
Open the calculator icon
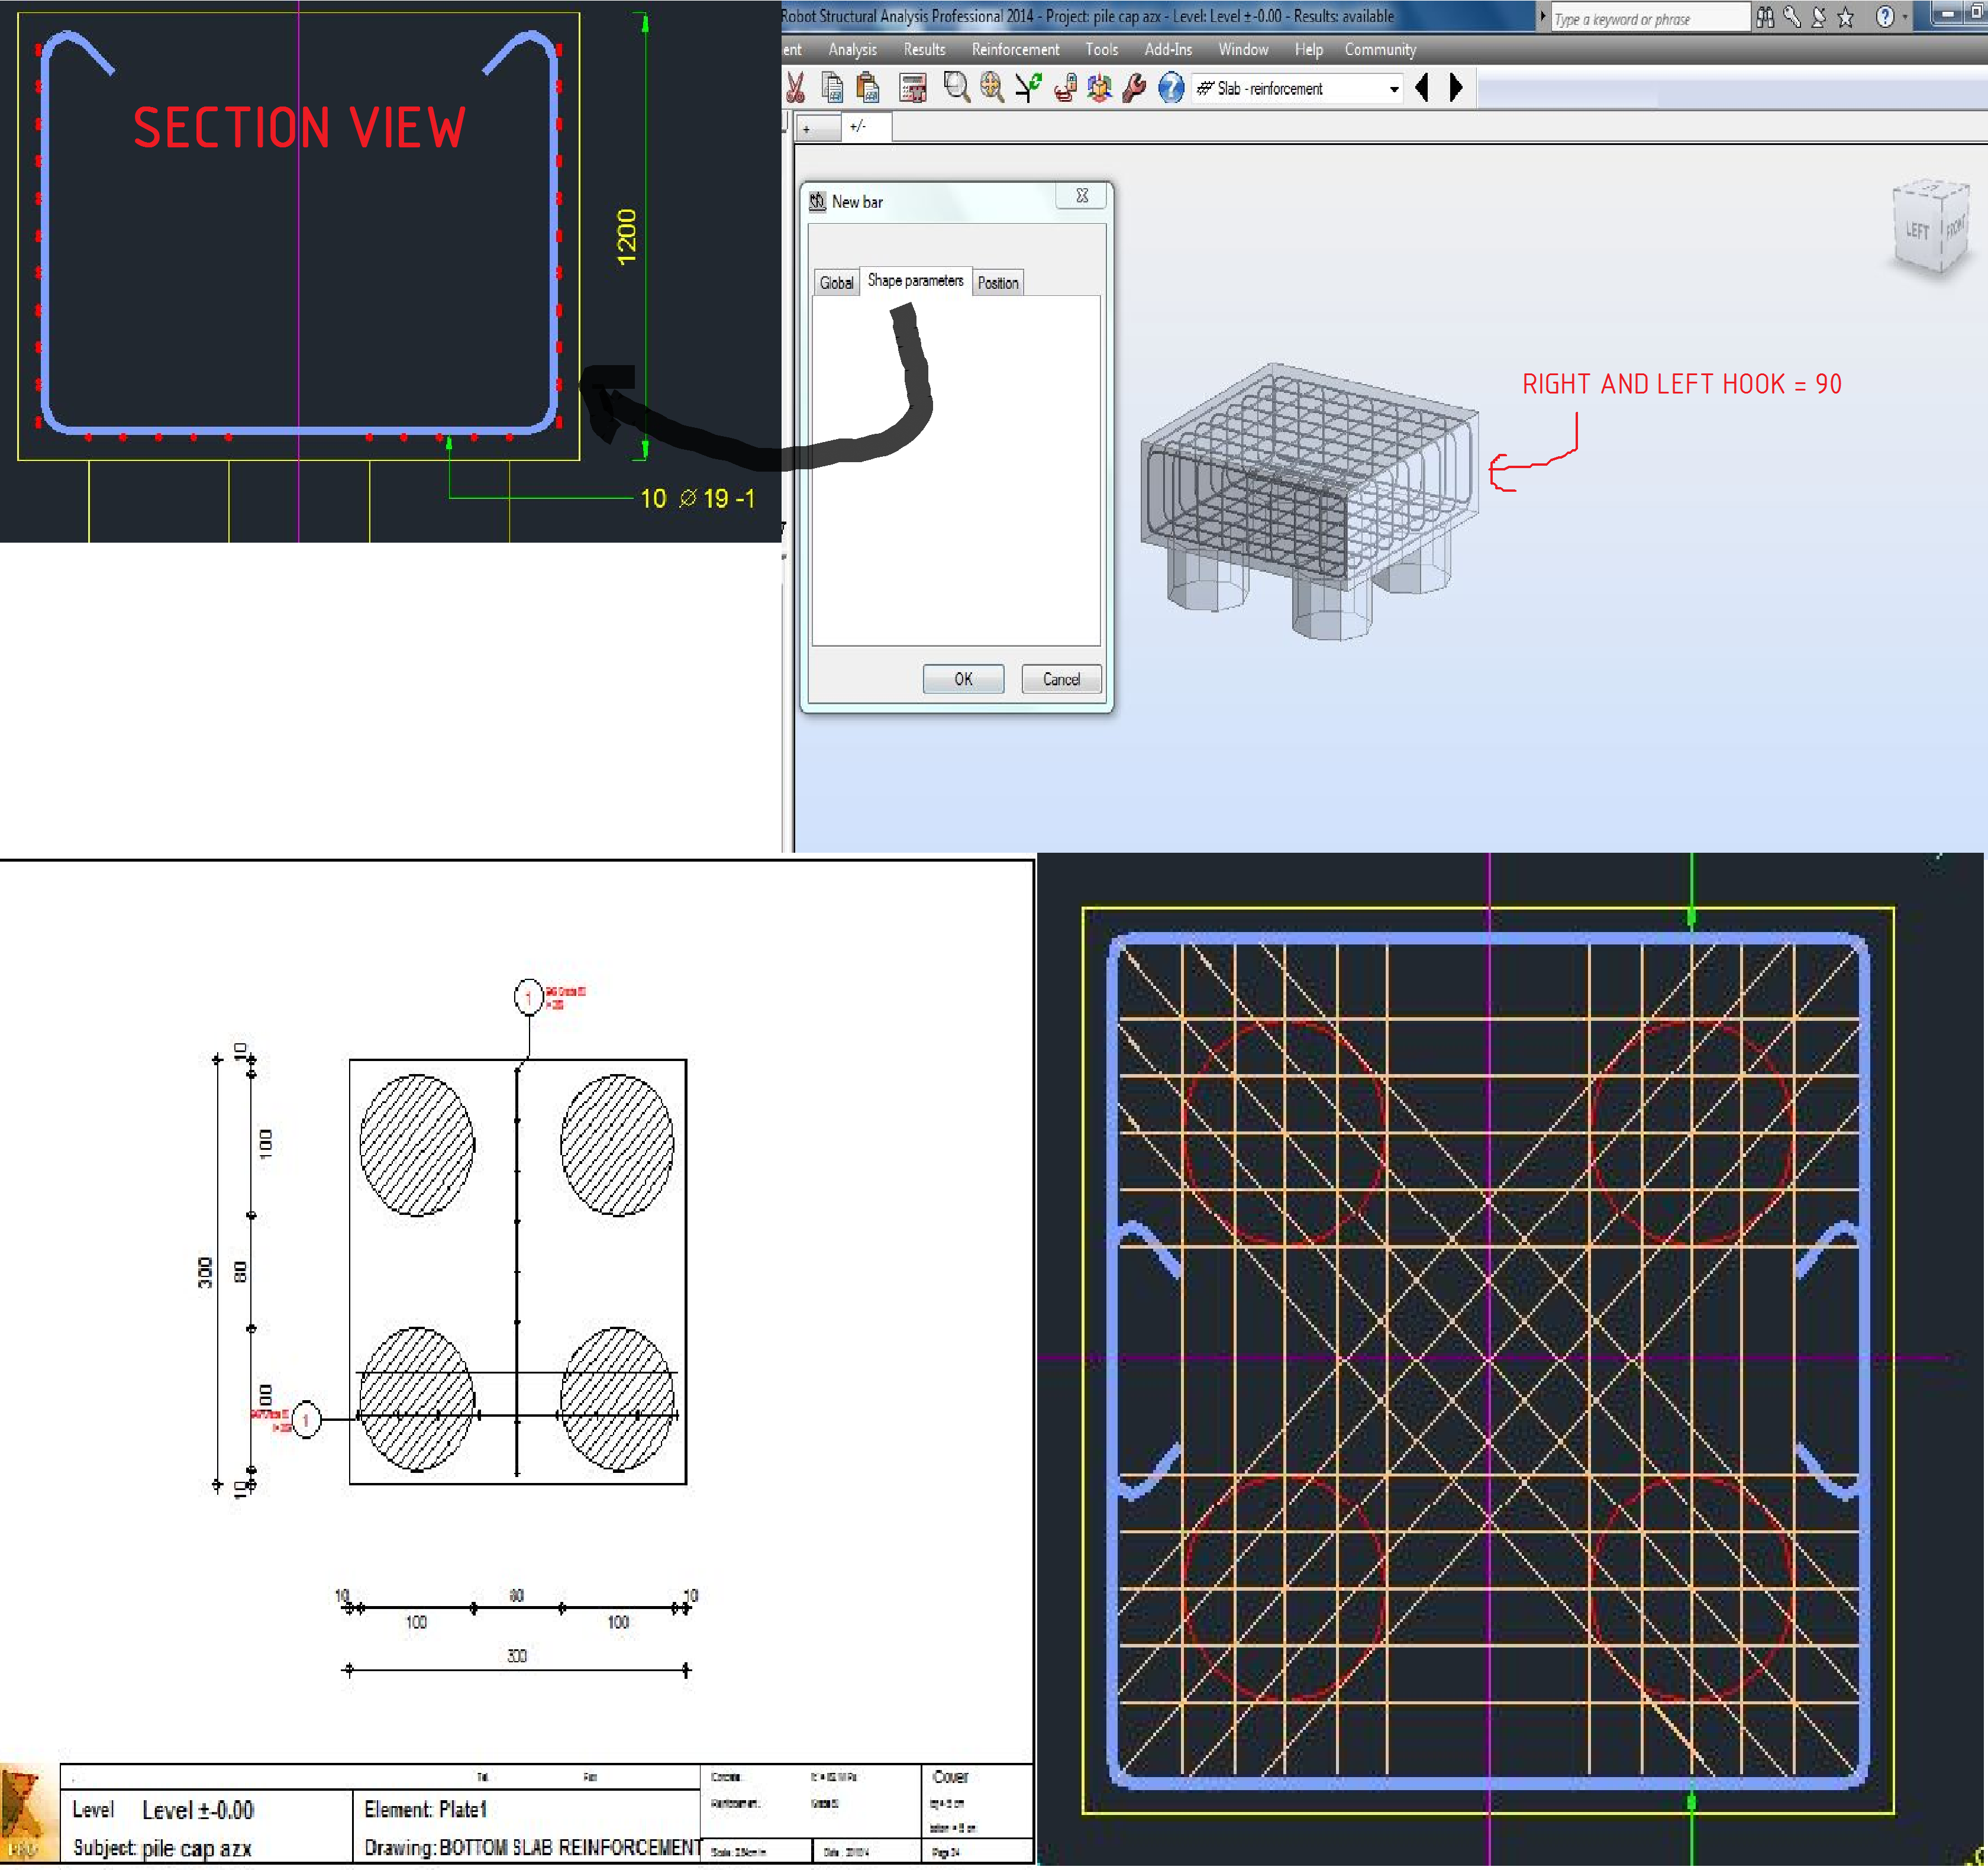pyautogui.click(x=912, y=88)
